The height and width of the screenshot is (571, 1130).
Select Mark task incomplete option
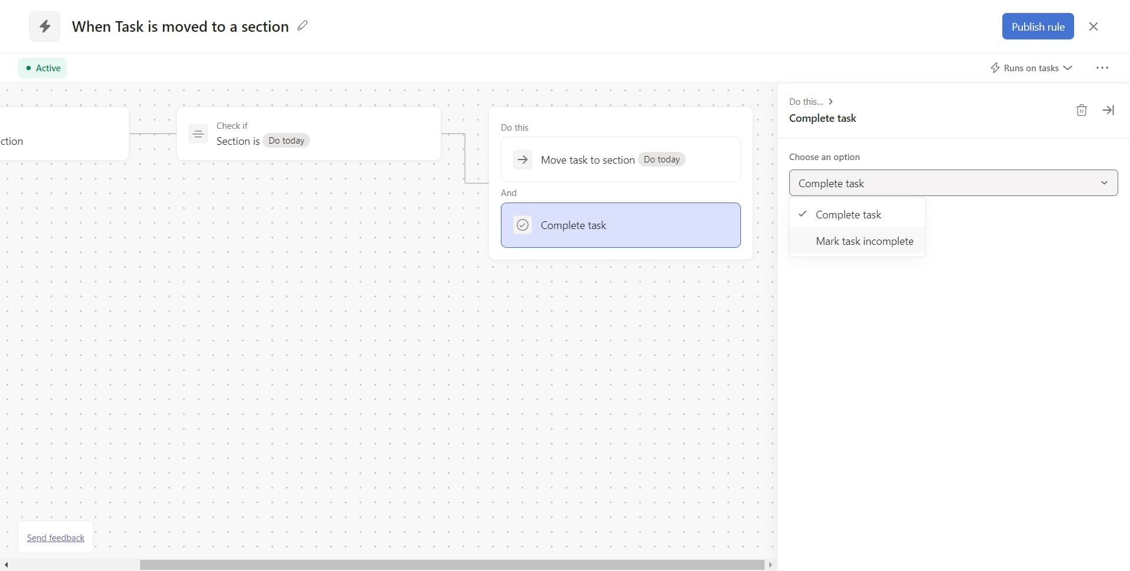click(864, 241)
